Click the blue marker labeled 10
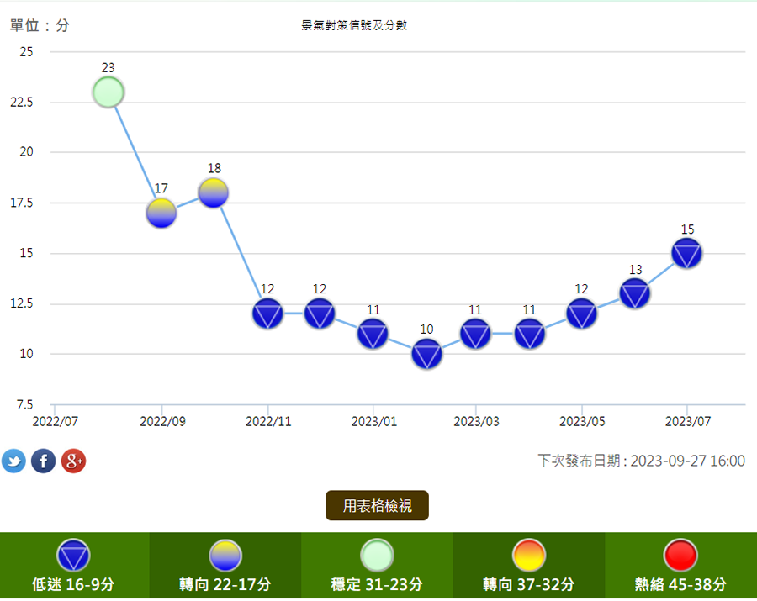 point(426,355)
